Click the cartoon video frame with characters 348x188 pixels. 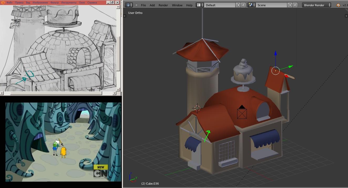coord(63,142)
